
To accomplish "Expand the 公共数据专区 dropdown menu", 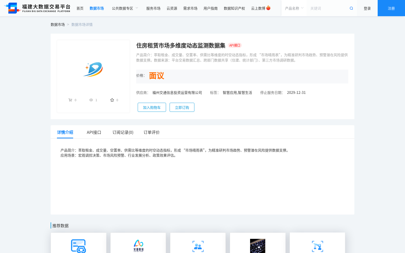I will [125, 8].
